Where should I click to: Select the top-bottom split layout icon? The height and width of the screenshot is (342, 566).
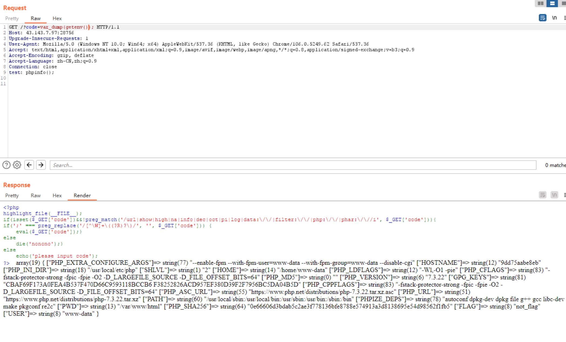click(552, 3)
